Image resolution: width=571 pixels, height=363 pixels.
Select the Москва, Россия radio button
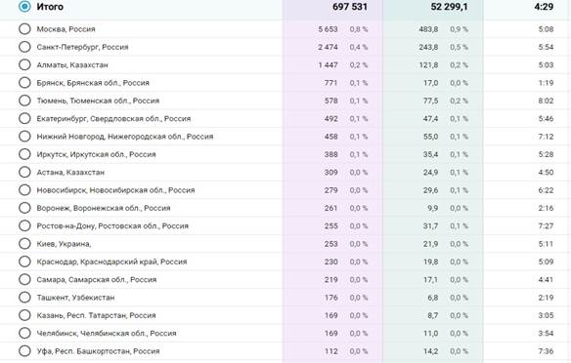point(24,28)
